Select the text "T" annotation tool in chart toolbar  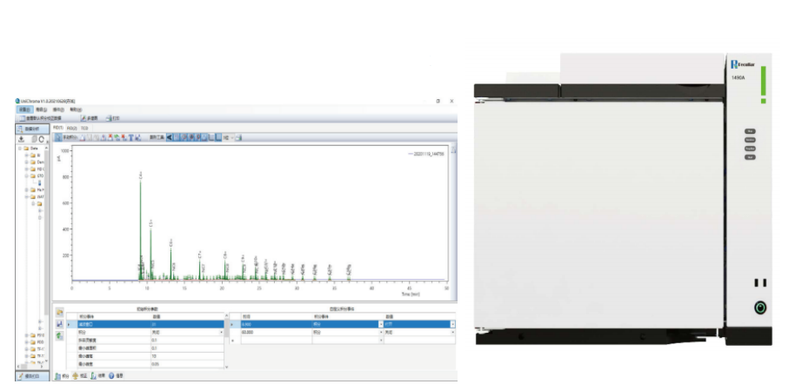point(131,137)
